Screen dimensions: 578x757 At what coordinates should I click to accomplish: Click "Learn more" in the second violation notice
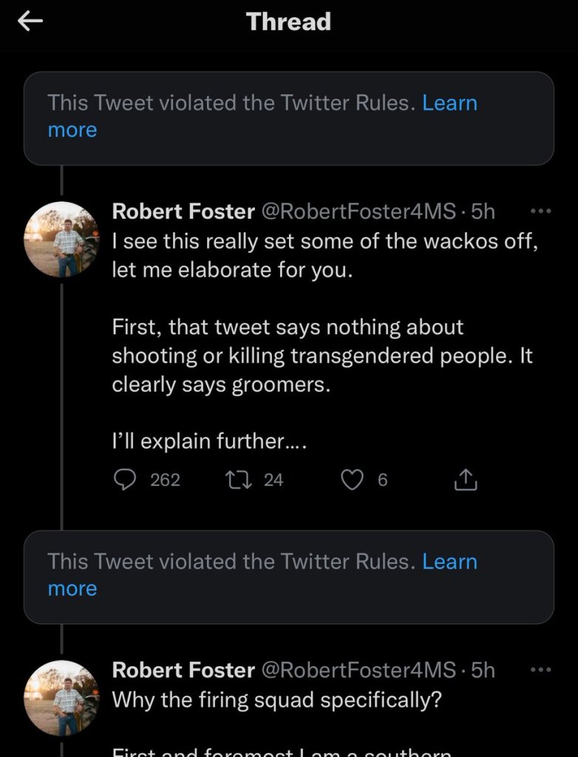[449, 561]
